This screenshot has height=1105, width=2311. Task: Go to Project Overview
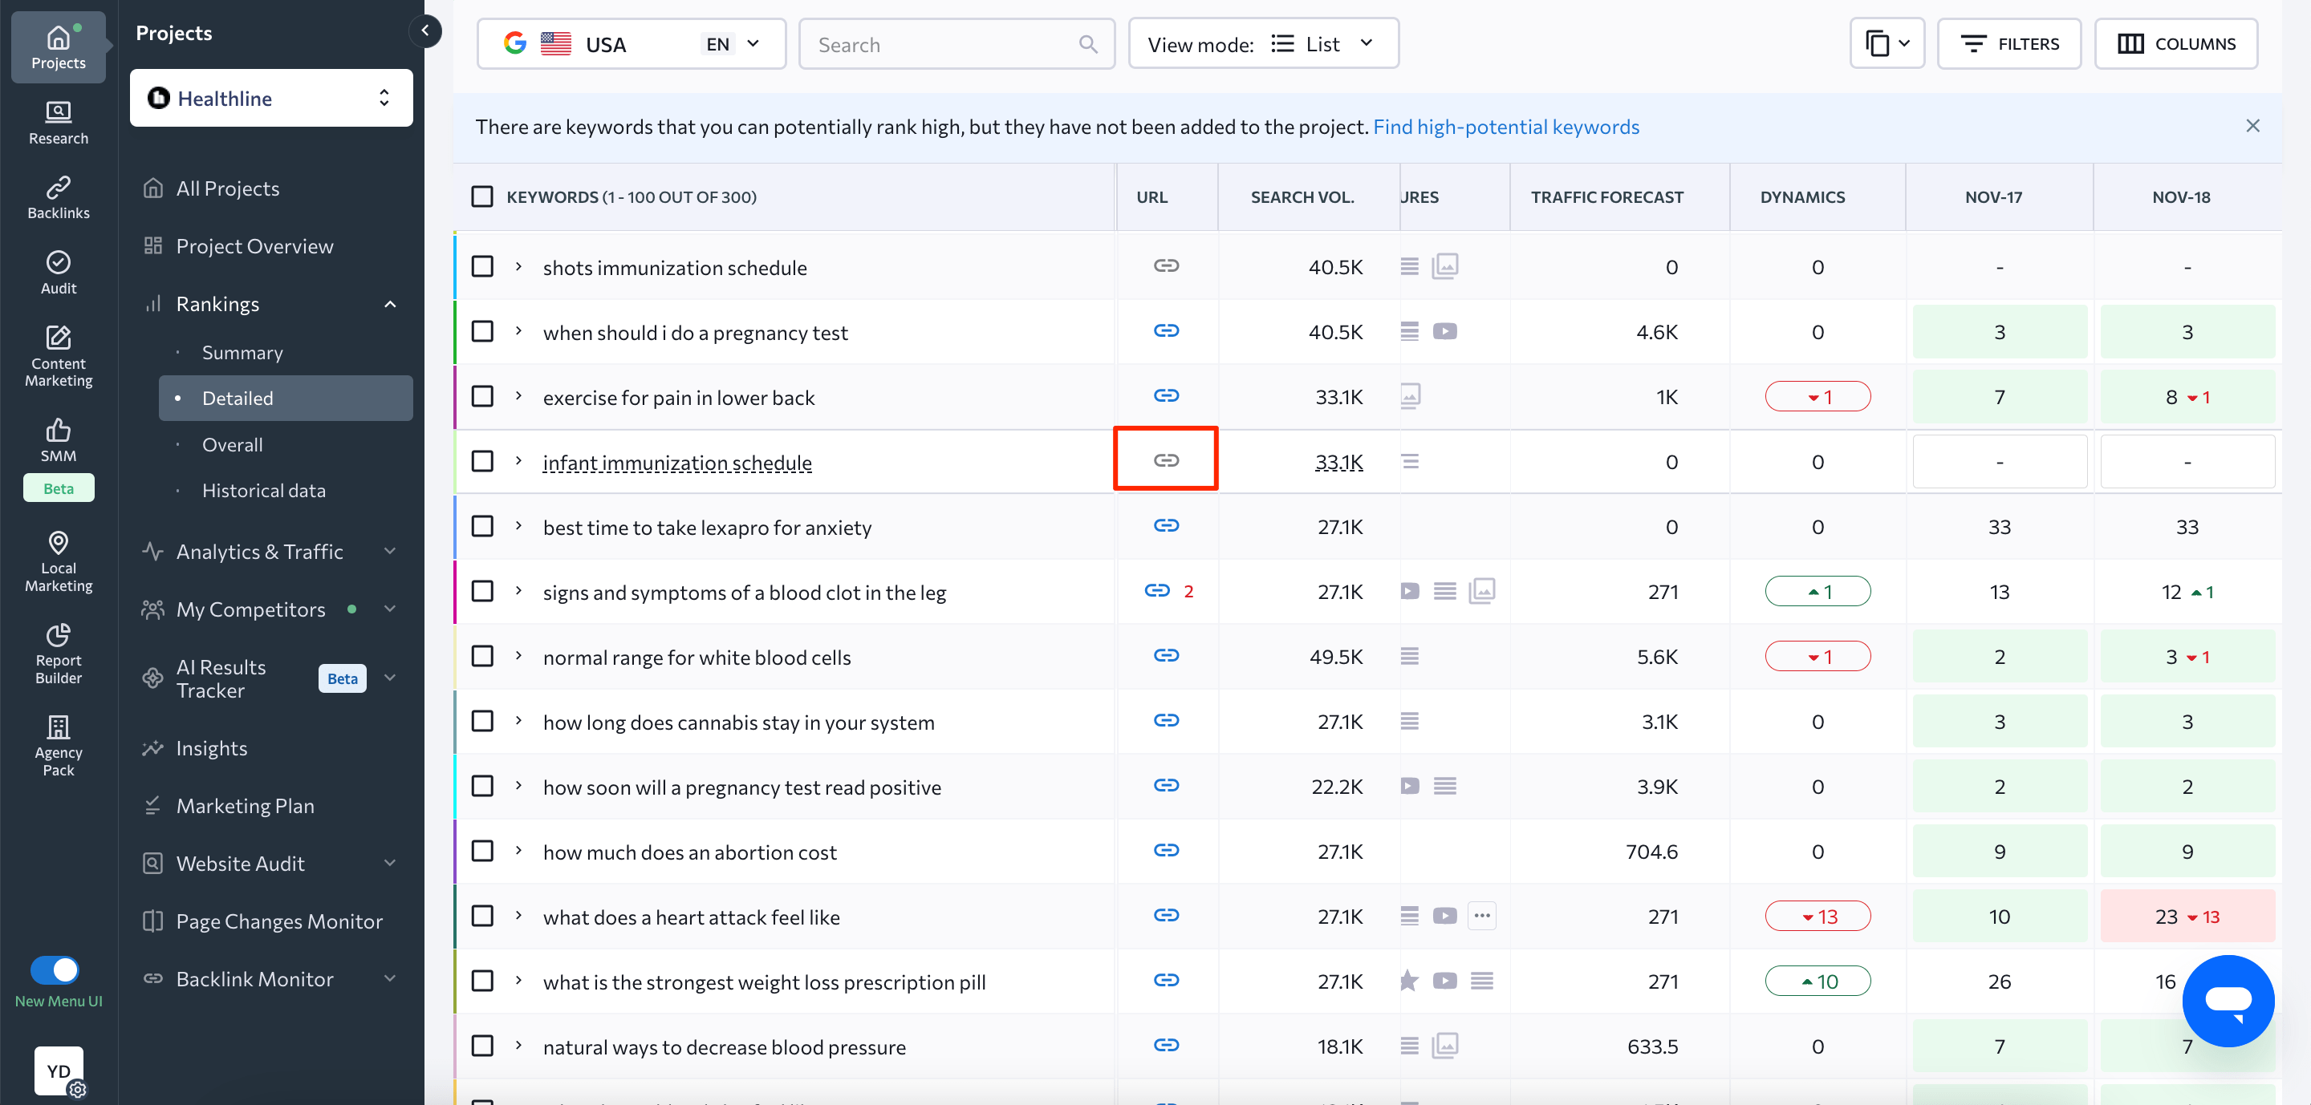point(254,245)
